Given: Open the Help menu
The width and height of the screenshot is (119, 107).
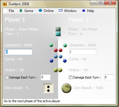Looking at the screenshot, I should (88, 11).
